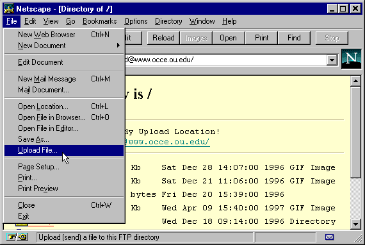Open the Go menu
The image size is (365, 245).
click(x=70, y=21)
